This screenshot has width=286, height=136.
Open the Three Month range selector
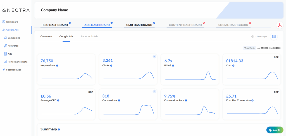coord(249,48)
